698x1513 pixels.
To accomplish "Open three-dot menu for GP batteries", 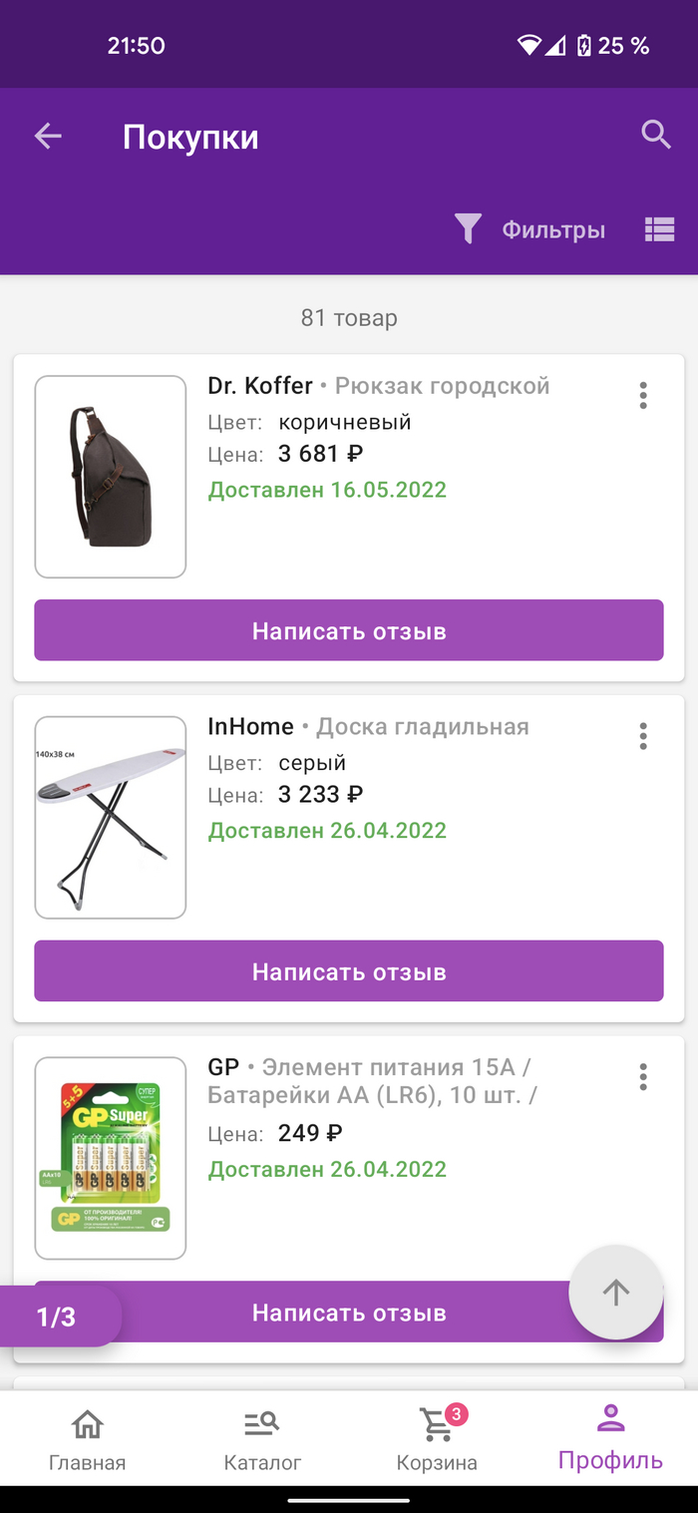I will pyautogui.click(x=643, y=1077).
